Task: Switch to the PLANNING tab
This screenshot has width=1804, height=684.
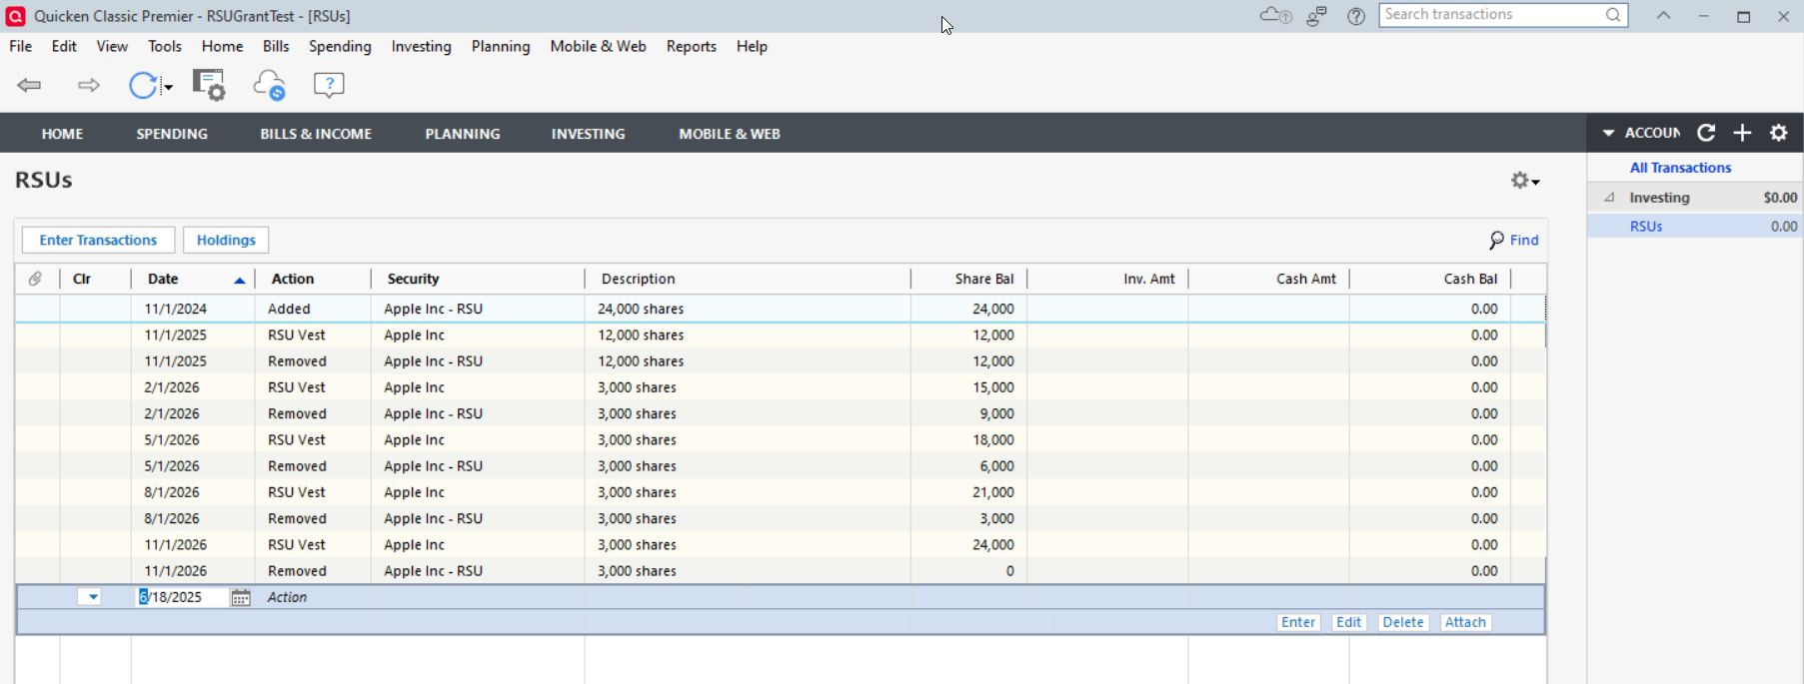Action: click(463, 134)
